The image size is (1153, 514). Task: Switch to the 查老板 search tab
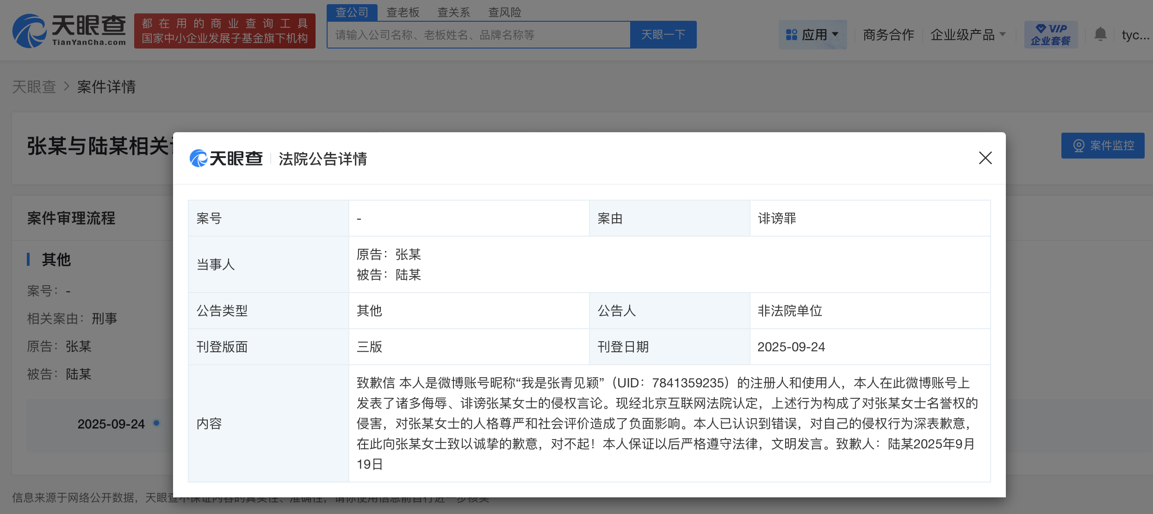pyautogui.click(x=403, y=12)
